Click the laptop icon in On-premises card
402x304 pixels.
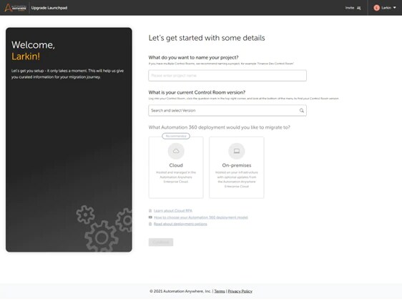[x=236, y=151]
